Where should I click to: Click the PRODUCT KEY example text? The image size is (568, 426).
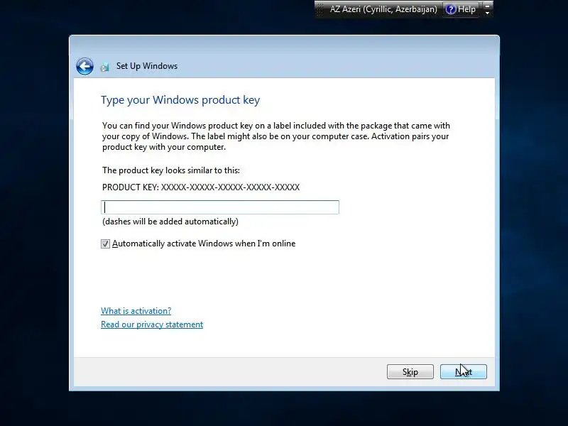coord(201,187)
